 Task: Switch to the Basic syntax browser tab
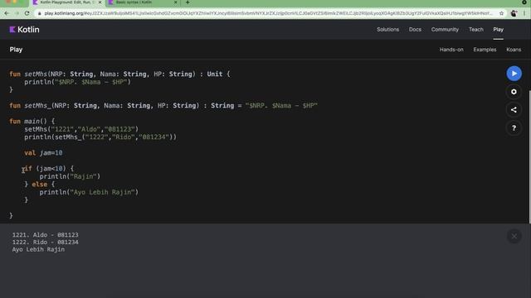143,2
